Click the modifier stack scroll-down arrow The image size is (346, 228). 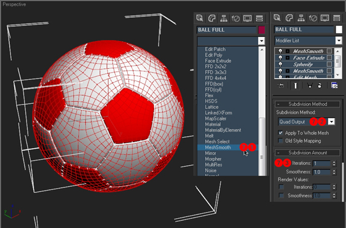click(338, 75)
